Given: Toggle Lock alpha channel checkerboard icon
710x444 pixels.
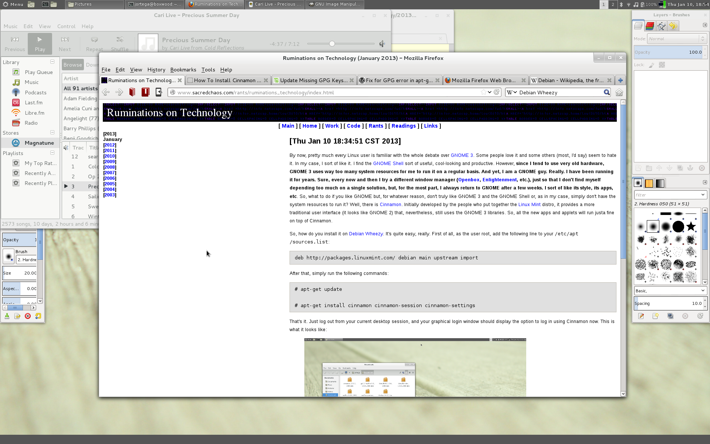Looking at the screenshot, I should pyautogui.click(x=662, y=65).
